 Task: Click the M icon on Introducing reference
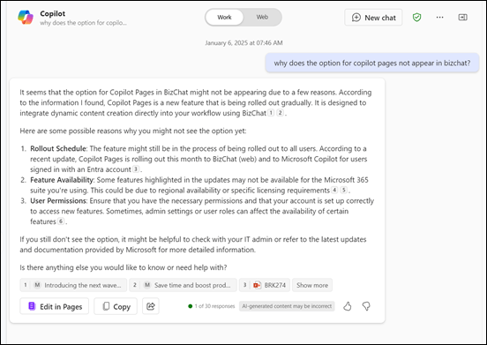[37, 285]
